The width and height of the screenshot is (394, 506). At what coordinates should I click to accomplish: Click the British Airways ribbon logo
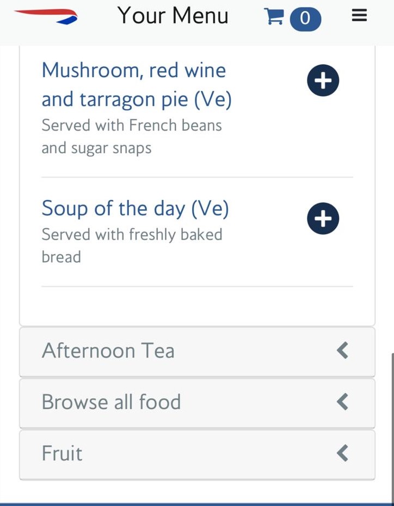pyautogui.click(x=46, y=16)
